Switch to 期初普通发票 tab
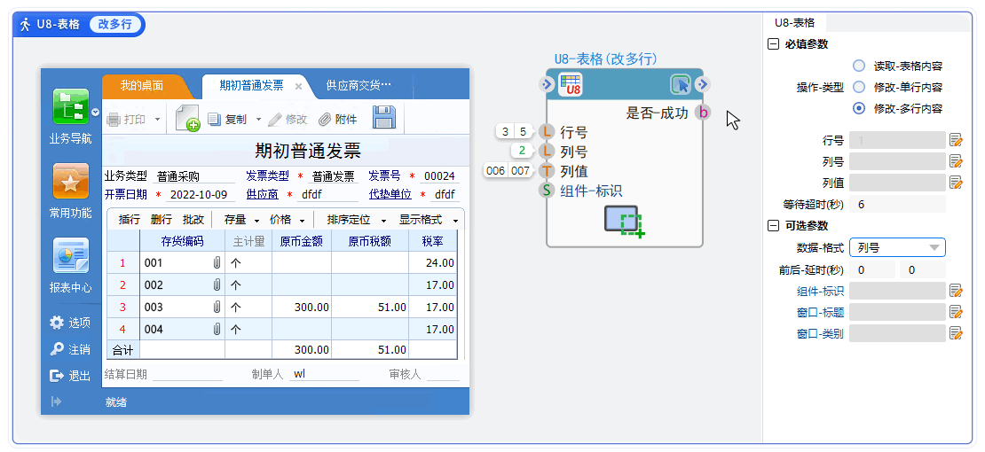Screen dimensions: 985x452 [x=251, y=86]
